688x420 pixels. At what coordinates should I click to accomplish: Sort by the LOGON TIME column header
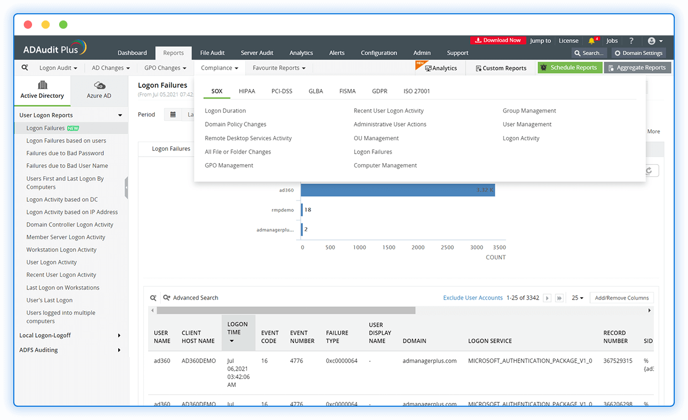238,333
